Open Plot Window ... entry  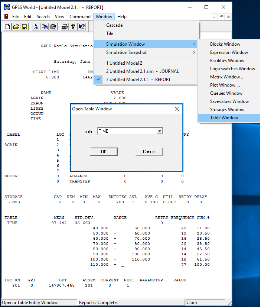(229, 85)
